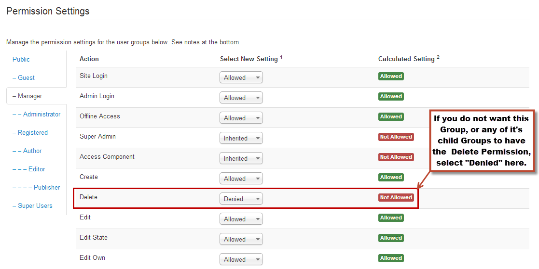
Task: Select the Guest user group tab
Action: click(x=23, y=78)
